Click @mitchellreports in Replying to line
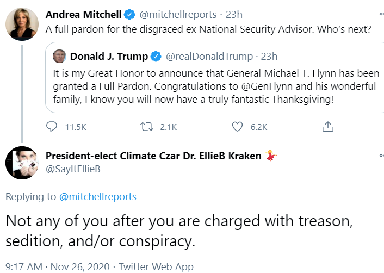Viewport: 384px width, 273px height. (x=97, y=196)
